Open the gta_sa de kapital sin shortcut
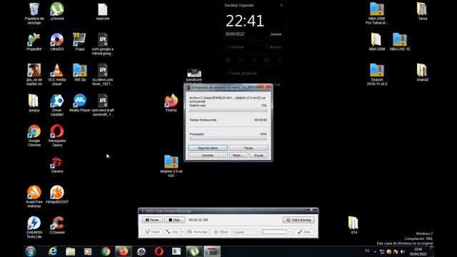The width and height of the screenshot is (457, 257). (x=34, y=74)
